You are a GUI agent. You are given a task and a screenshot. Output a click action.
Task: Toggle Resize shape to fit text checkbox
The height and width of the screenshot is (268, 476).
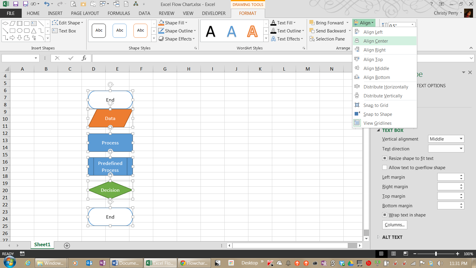pyautogui.click(x=385, y=158)
